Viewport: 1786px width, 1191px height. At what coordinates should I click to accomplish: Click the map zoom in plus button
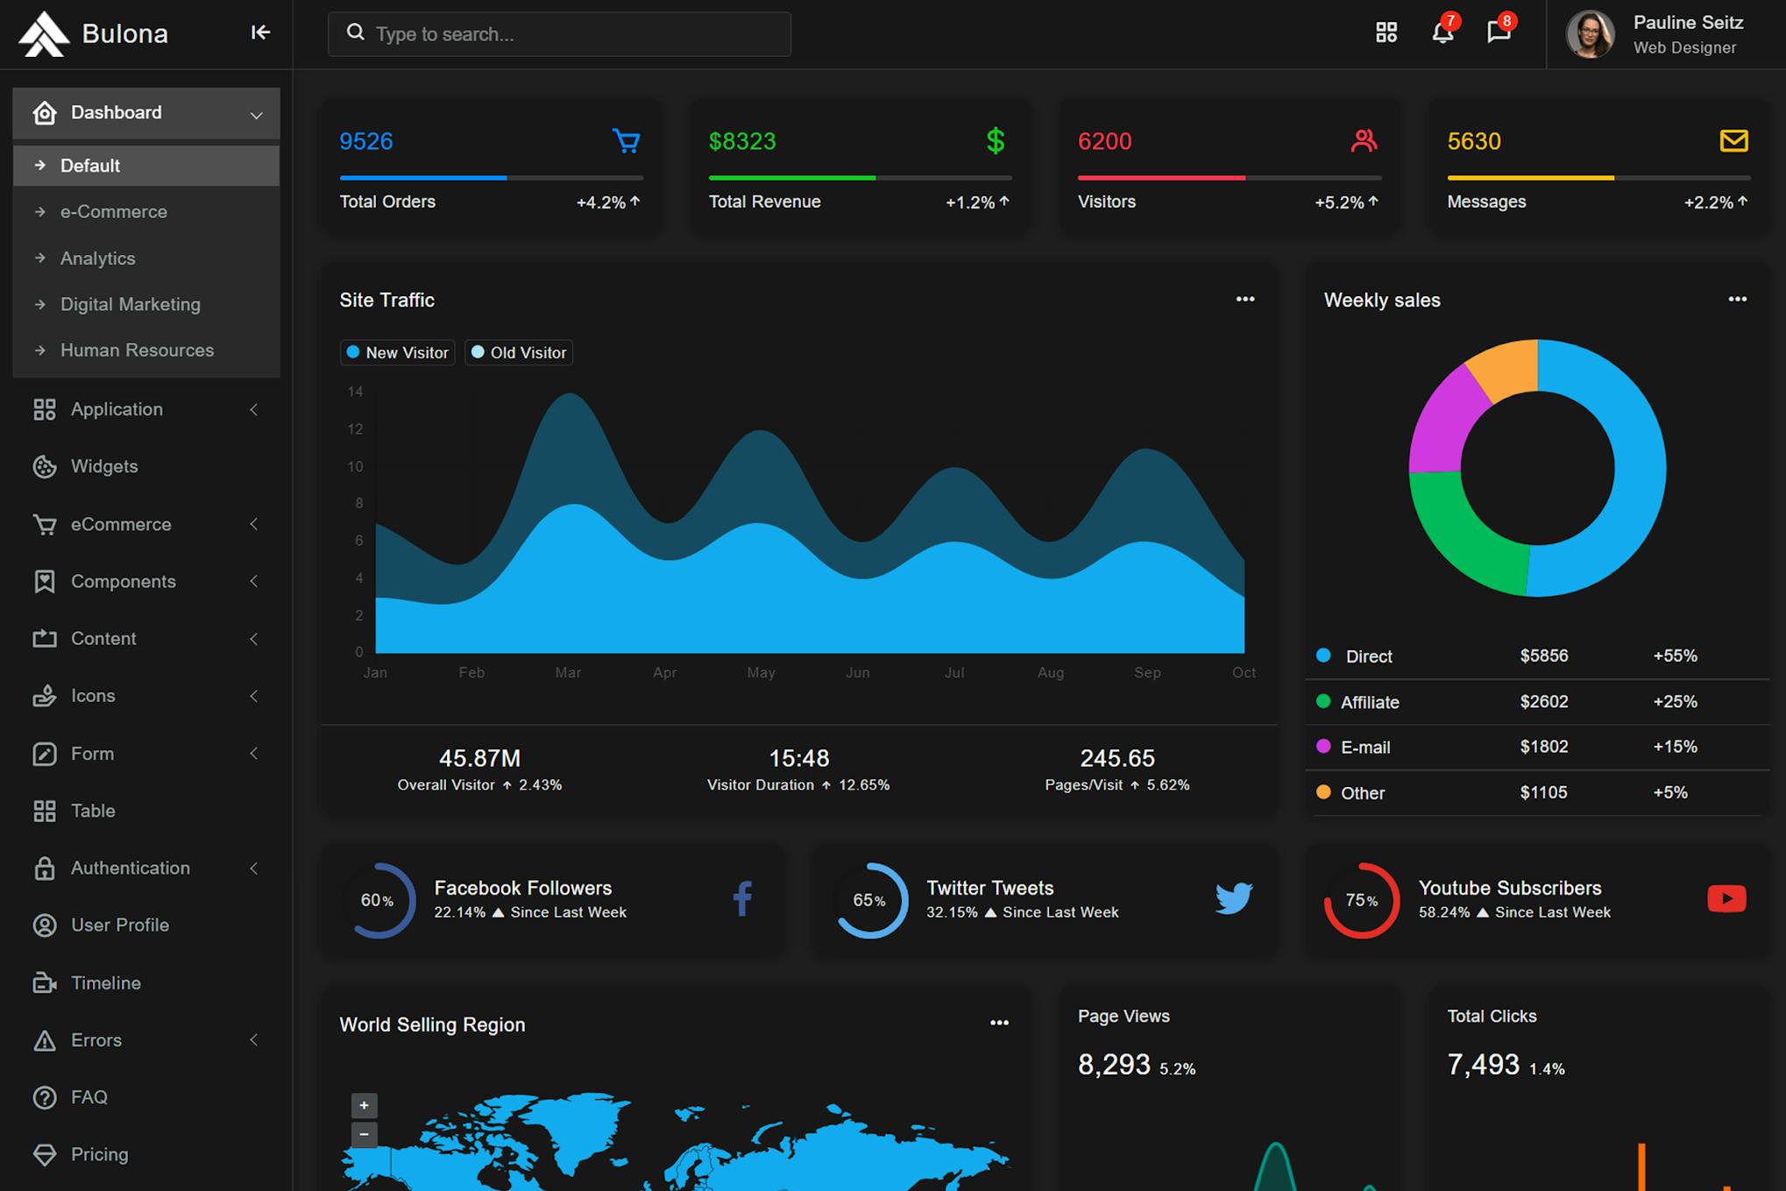pyautogui.click(x=364, y=1105)
